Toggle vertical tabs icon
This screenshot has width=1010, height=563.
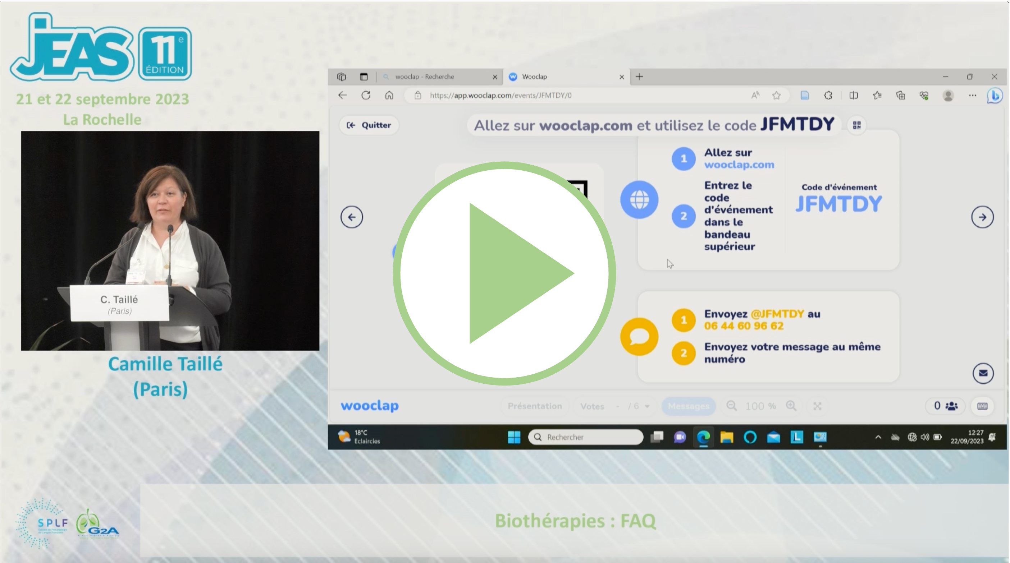pyautogui.click(x=364, y=77)
